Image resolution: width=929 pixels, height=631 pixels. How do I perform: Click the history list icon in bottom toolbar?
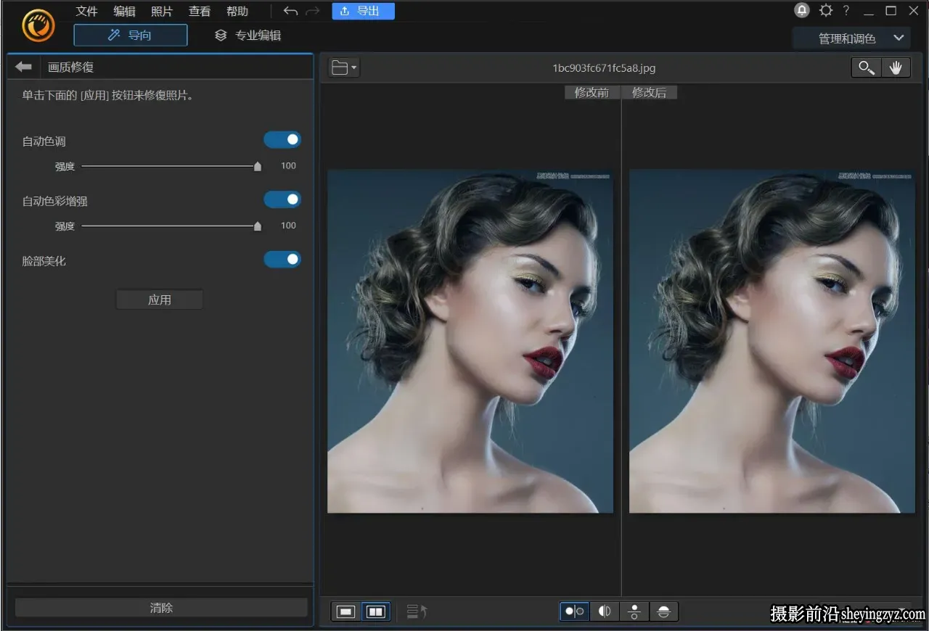click(417, 611)
